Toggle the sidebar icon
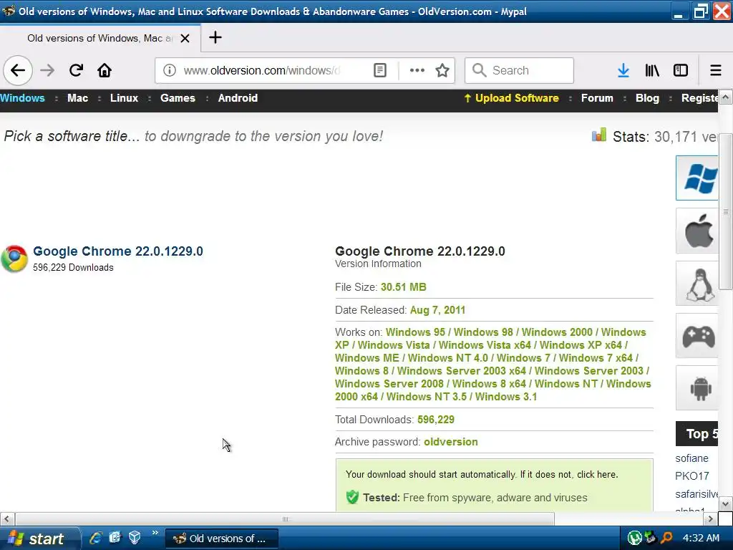Viewport: 733px width, 550px height. click(x=681, y=71)
